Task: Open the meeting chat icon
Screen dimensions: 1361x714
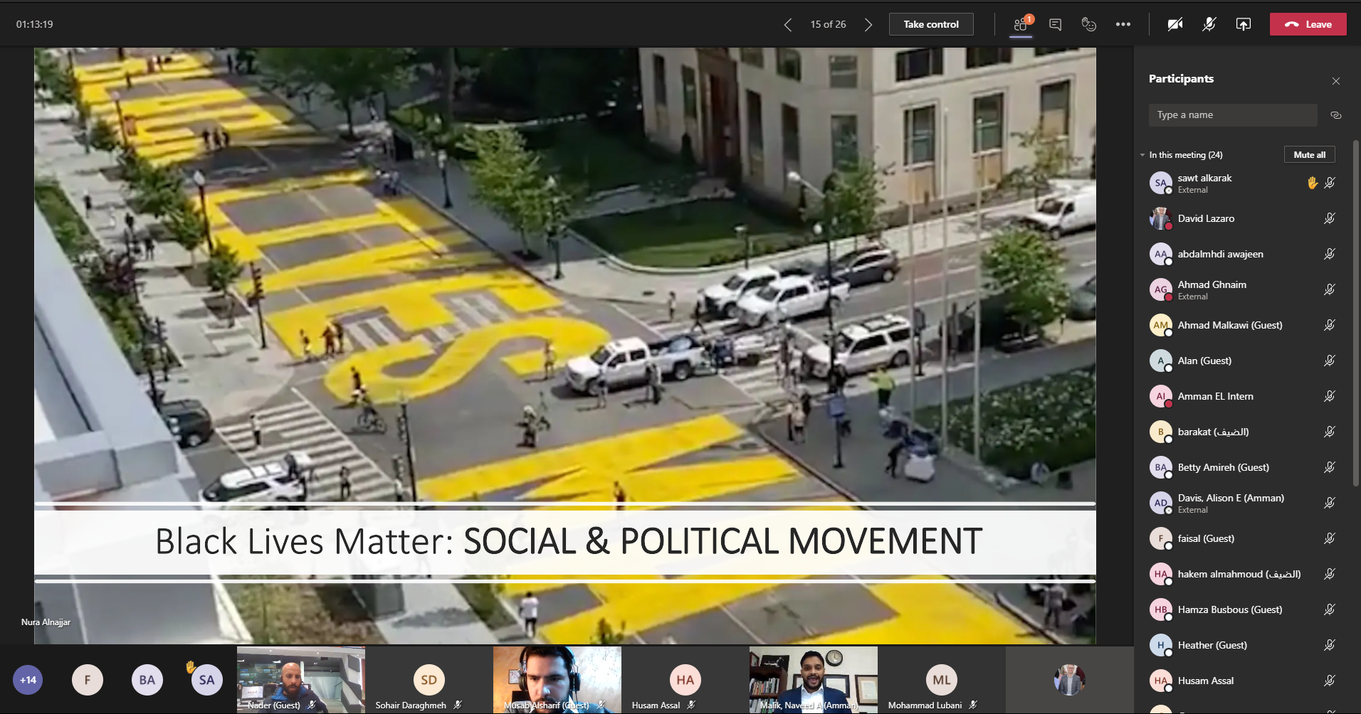Action: [1056, 24]
